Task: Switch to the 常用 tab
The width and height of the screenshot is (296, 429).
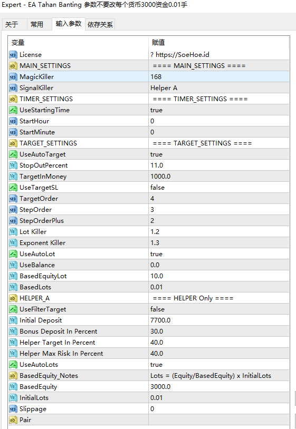Action: click(x=37, y=24)
